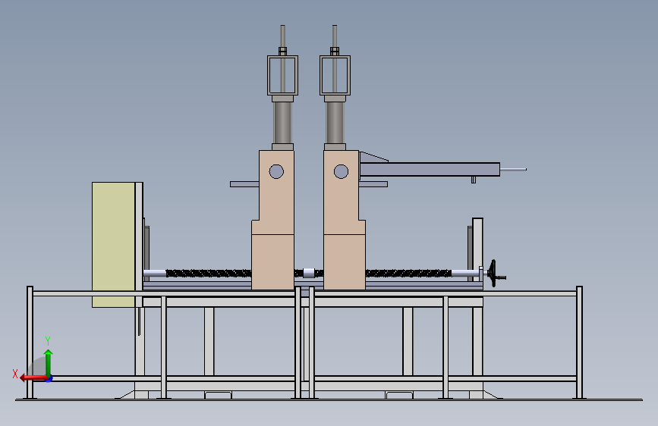
Task: Select the left top rectangular bracket frame
Action: (x=282, y=76)
